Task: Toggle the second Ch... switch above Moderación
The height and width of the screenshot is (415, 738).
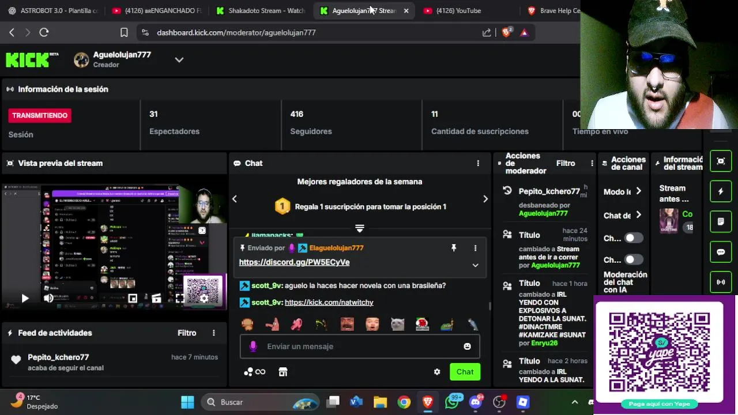Action: [x=634, y=260]
